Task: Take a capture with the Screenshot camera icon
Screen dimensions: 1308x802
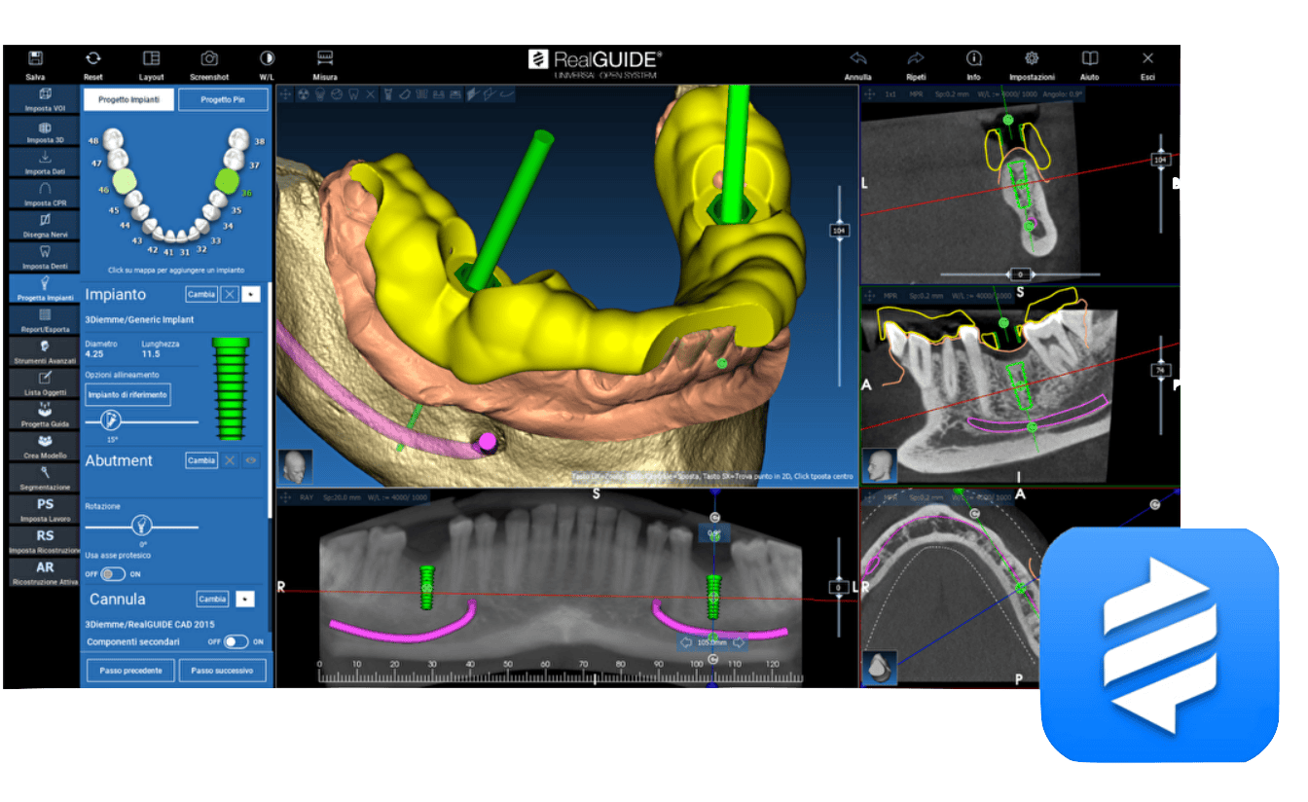Action: tap(209, 59)
